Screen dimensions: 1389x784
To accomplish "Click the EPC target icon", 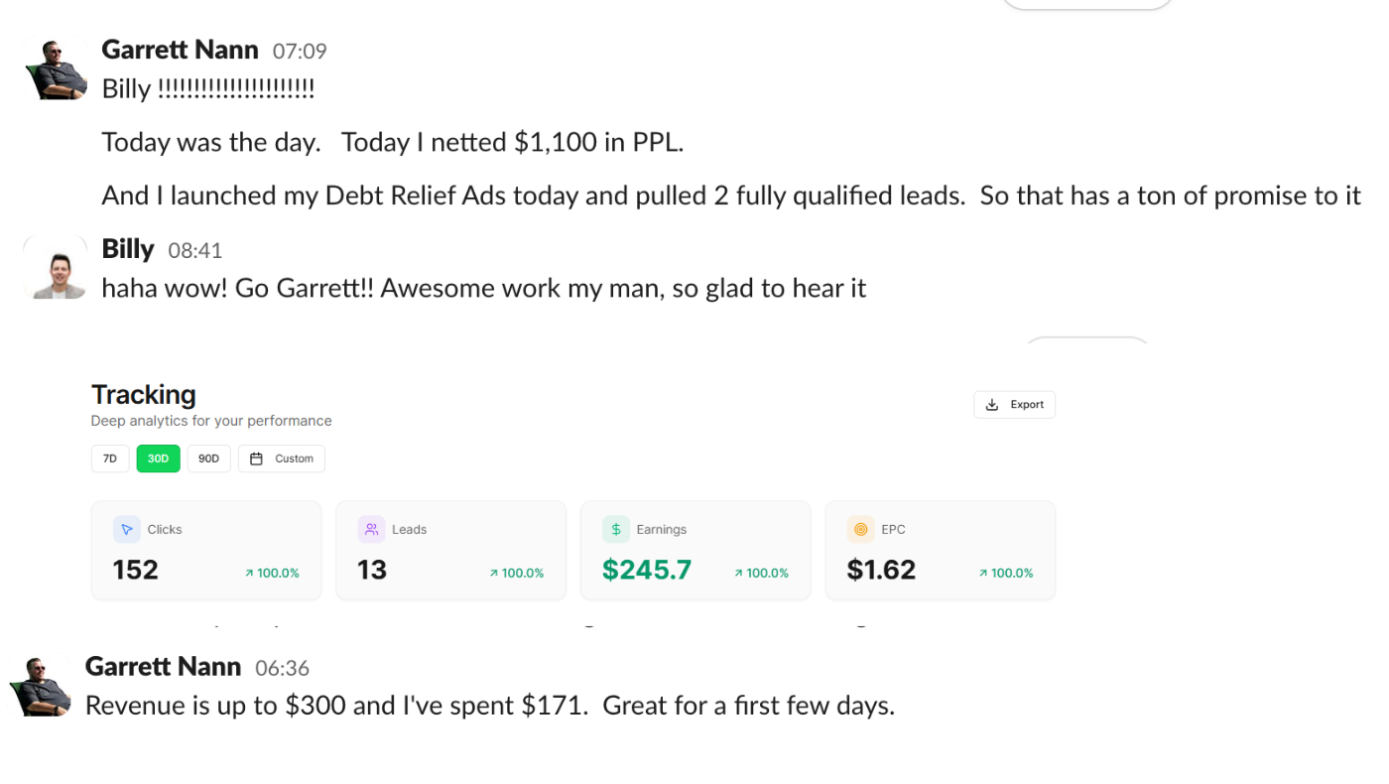I will point(860,529).
